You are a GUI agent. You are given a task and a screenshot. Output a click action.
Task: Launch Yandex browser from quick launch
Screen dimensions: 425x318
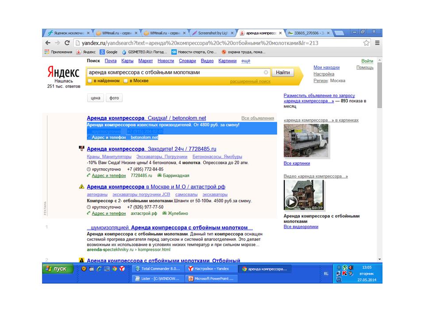tap(122, 269)
